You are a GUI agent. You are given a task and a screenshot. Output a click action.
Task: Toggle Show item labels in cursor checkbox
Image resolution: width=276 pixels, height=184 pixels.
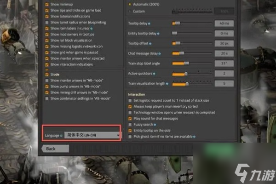47,29
